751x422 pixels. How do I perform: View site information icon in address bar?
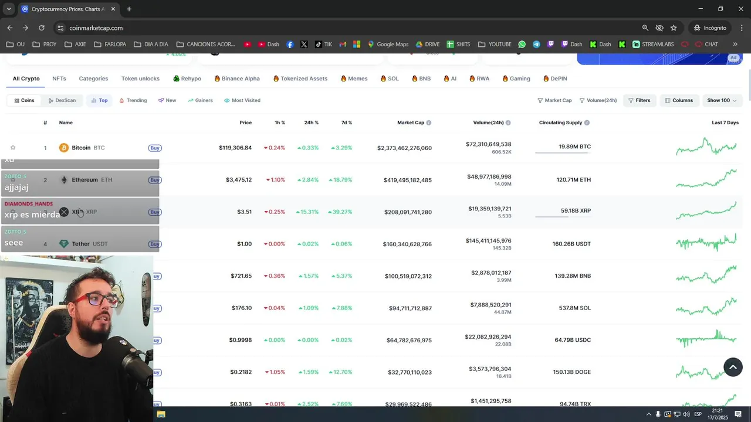tap(60, 28)
